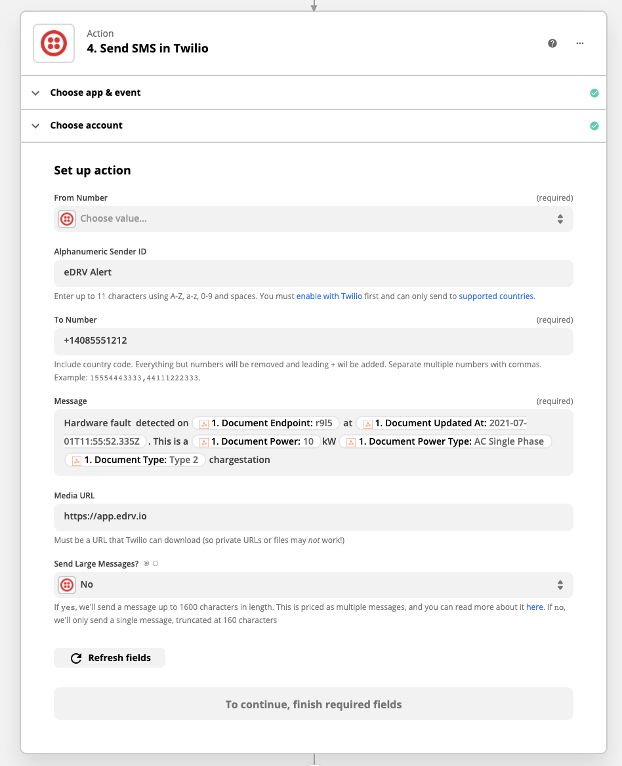
Task: Click the Alphanumeric Sender ID field
Action: (313, 273)
